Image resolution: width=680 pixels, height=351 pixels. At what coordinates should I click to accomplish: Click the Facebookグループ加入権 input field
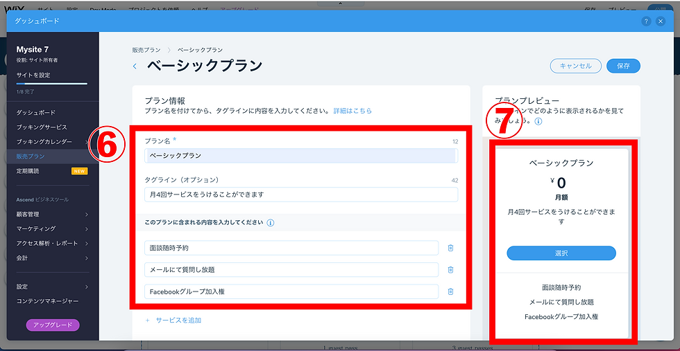click(291, 291)
